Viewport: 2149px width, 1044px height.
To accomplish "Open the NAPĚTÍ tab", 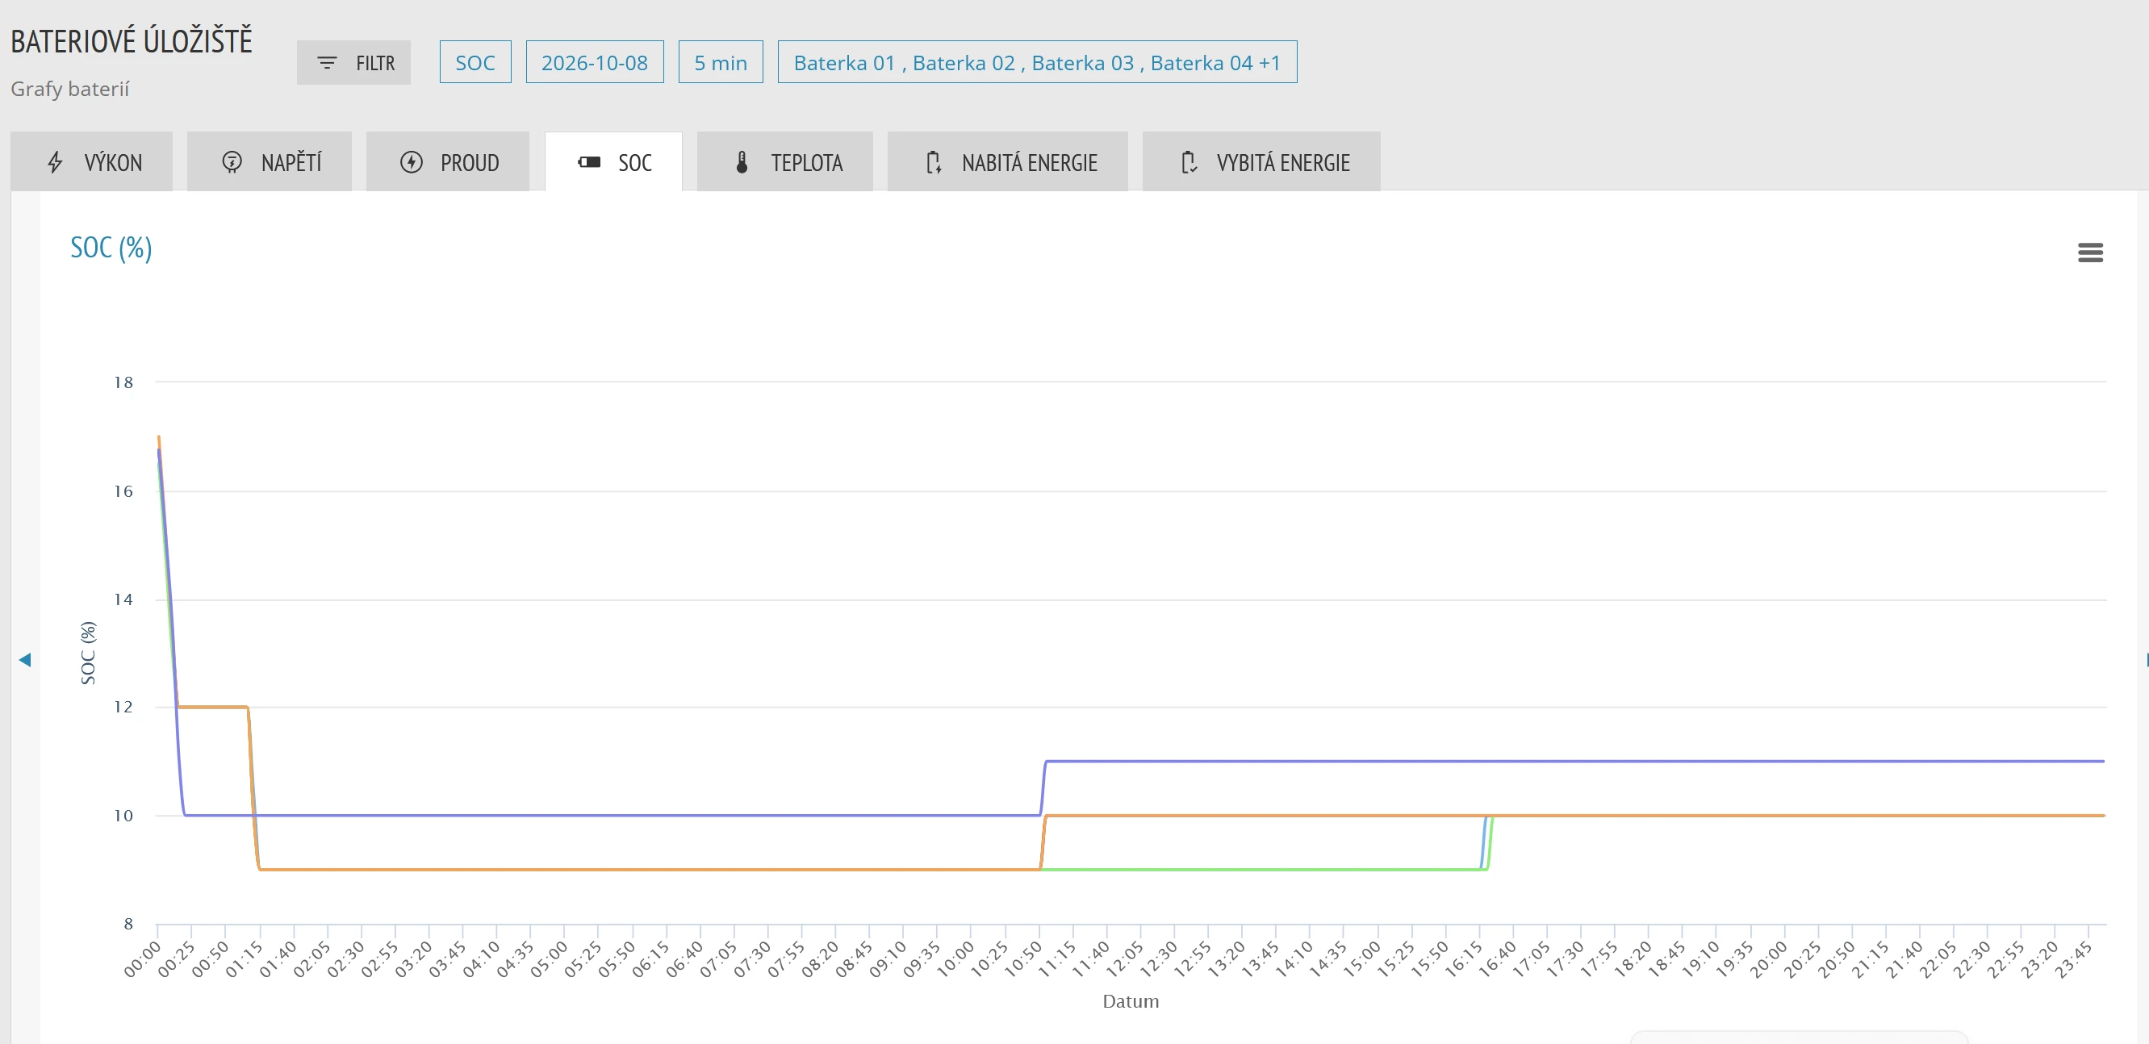I will 270,161.
